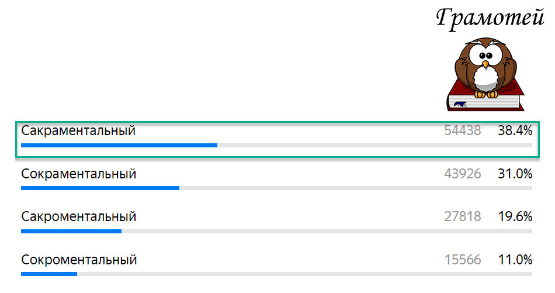This screenshot has height=293, width=555.
Task: Click the 38.4% progress bar
Action: [276, 145]
